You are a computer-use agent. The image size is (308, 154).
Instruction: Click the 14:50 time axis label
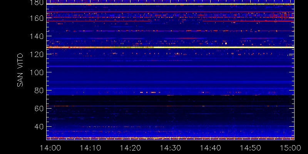[251, 148]
